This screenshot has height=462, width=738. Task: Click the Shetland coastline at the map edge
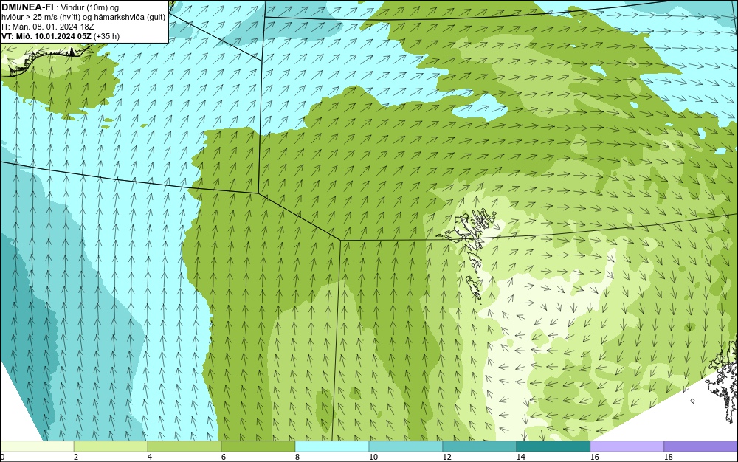(x=723, y=381)
